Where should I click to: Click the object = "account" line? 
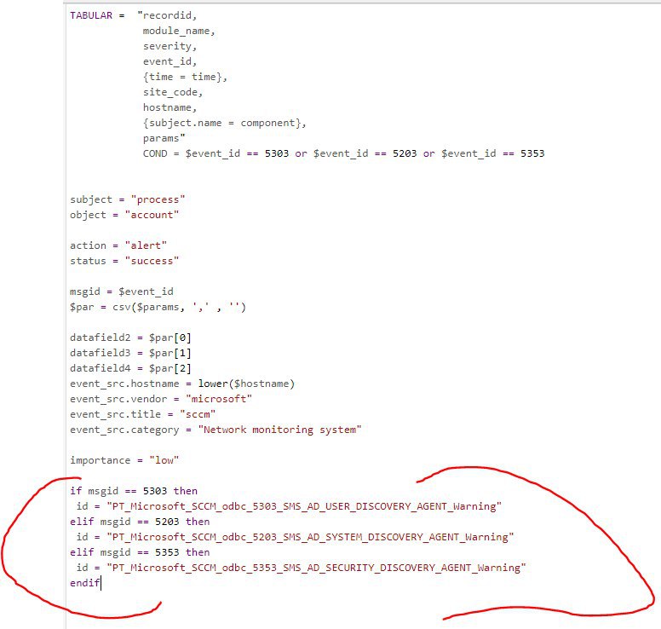click(x=124, y=215)
